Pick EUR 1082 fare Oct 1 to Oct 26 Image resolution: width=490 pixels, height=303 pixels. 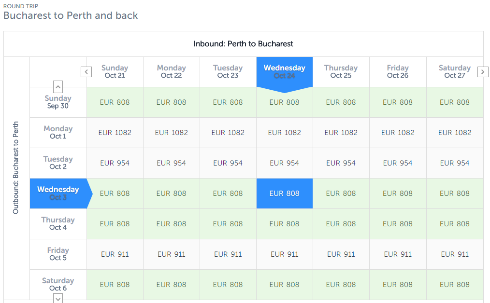398,133
